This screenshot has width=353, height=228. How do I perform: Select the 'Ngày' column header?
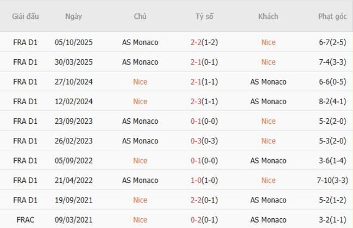click(x=73, y=16)
